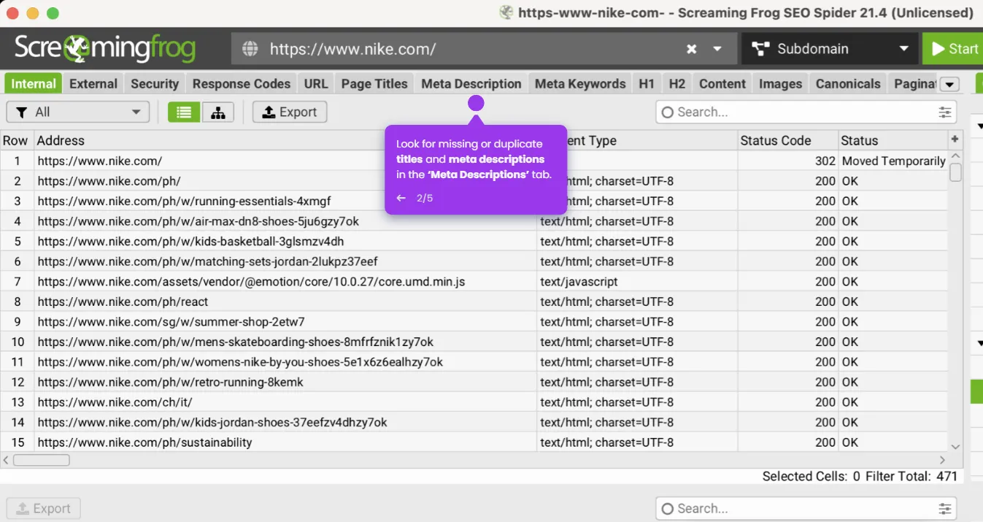Click the upper Export button
This screenshot has width=983, height=522.
point(290,112)
